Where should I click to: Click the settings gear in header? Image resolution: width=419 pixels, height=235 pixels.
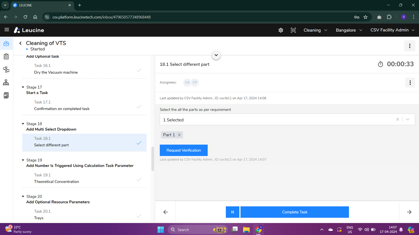point(281,30)
